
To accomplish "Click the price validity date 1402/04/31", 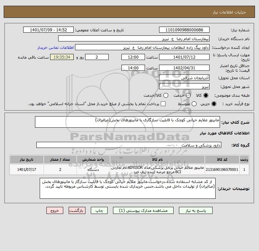I will (x=184, y=68).
